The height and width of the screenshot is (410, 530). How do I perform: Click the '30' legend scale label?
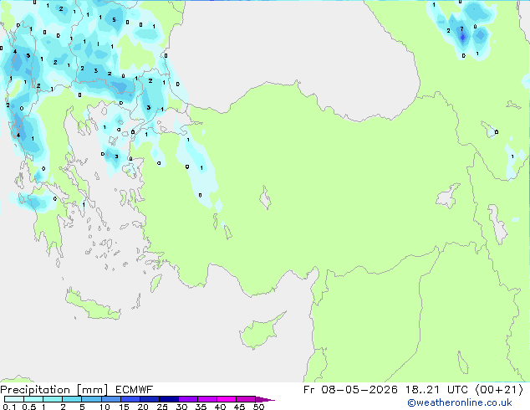pos(182,407)
